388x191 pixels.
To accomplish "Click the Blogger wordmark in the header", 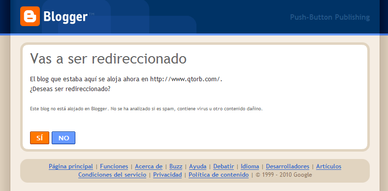I will [x=65, y=17].
